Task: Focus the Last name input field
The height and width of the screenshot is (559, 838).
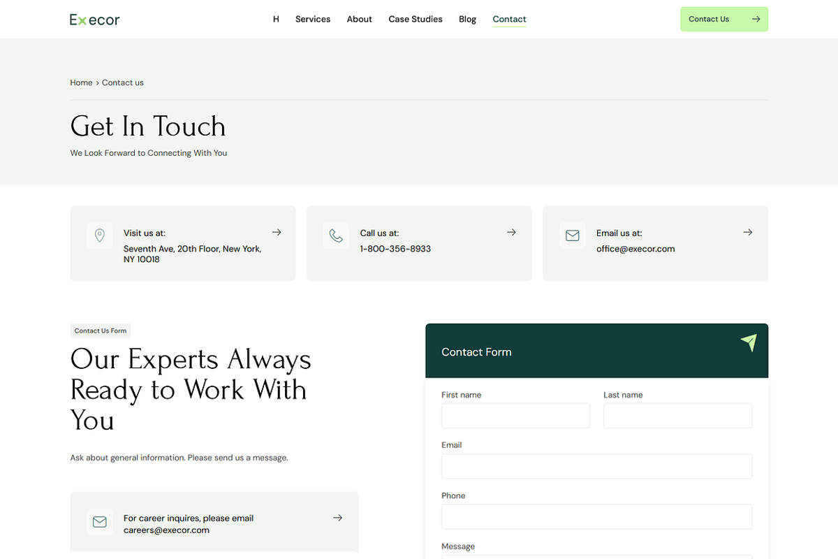Action: tap(677, 416)
